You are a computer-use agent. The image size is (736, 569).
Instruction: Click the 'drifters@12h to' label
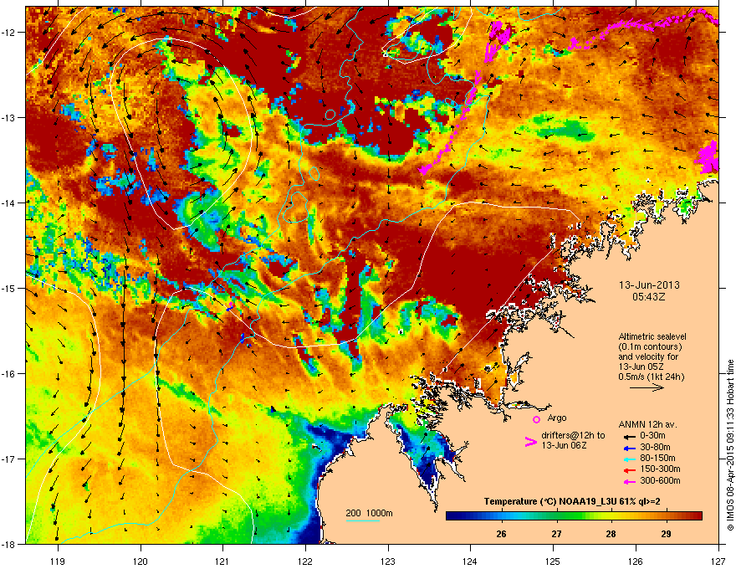click(573, 436)
